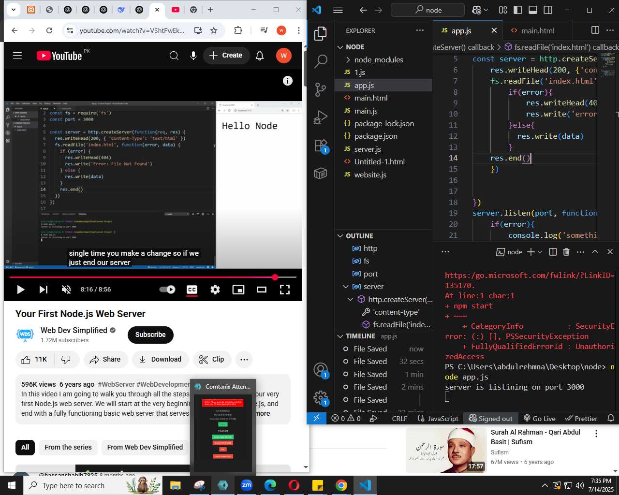This screenshot has width=619, height=495.
Task: Maximize terminal panel with chevron up
Action: (595, 252)
